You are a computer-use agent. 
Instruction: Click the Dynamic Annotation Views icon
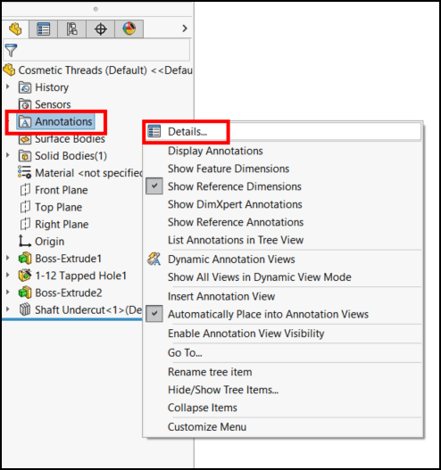[154, 259]
